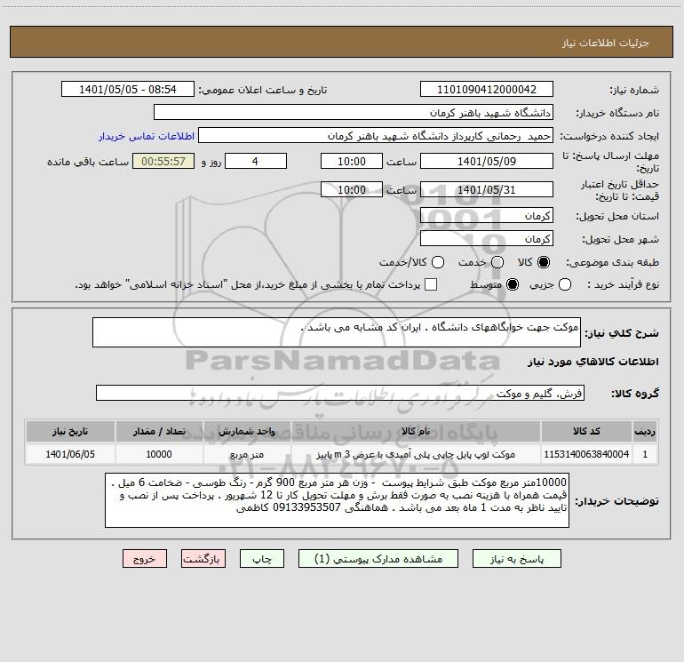Image resolution: width=684 pixels, height=662 pixels.
Task: Click the unit cell متر مربع
Action: coord(247,454)
